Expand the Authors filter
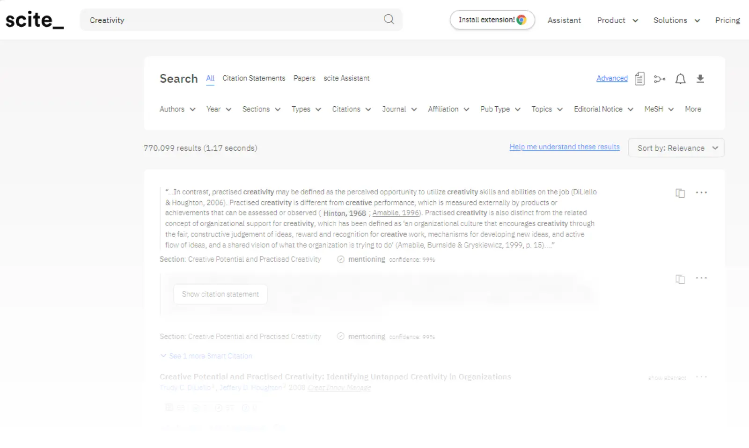The image size is (749, 448). coord(177,109)
